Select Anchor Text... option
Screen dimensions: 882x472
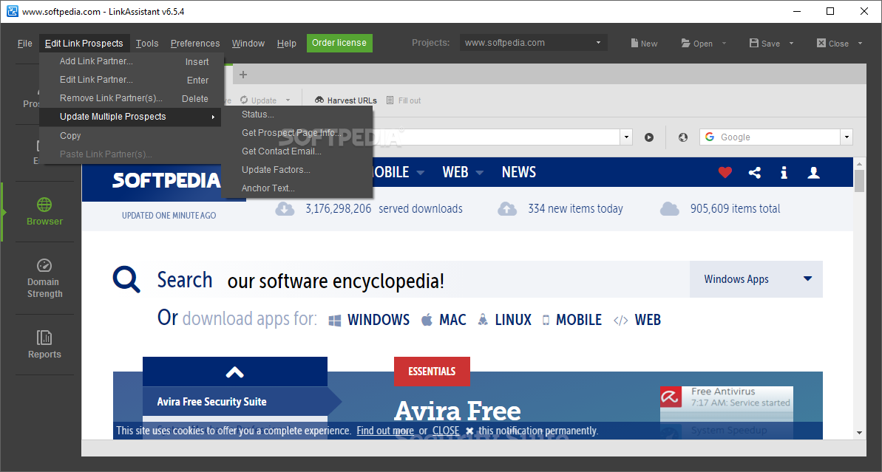[297, 188]
